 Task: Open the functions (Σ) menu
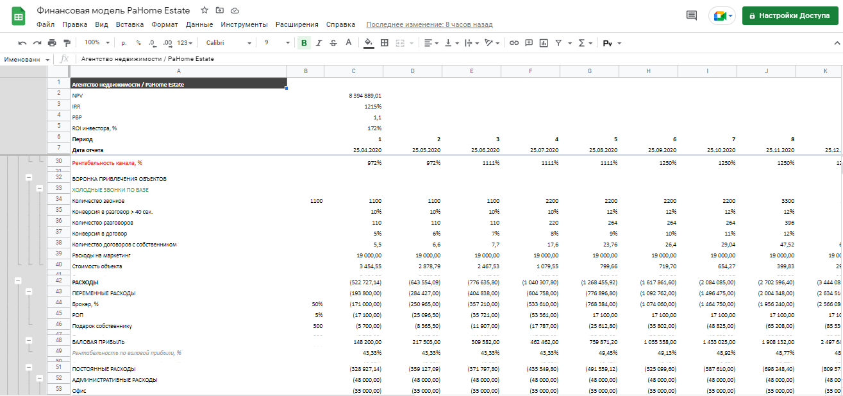pyautogui.click(x=585, y=43)
